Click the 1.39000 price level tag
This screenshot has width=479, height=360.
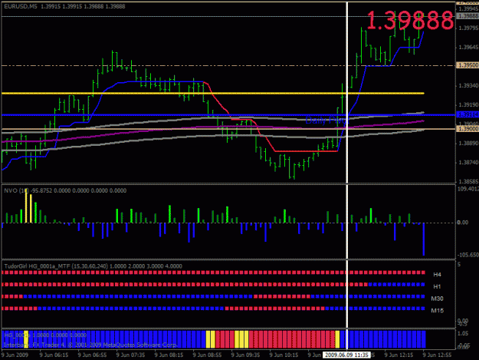point(468,129)
